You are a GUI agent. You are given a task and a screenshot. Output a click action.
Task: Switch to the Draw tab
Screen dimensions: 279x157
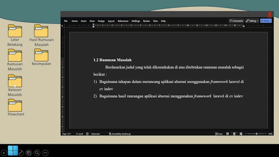point(92,21)
